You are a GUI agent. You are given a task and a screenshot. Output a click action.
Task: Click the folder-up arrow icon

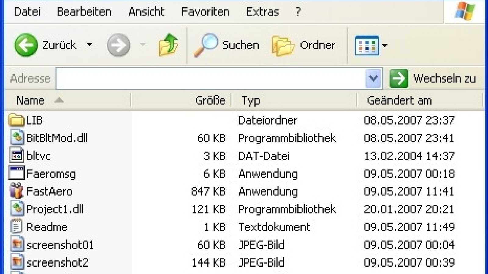[168, 45]
